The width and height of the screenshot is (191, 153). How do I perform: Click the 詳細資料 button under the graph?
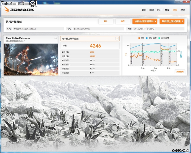pos(180,72)
